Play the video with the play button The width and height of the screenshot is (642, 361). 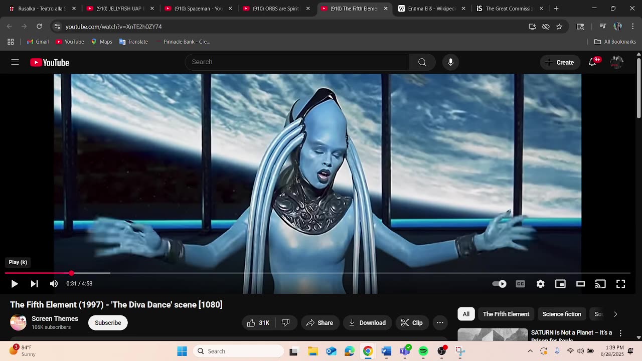(x=15, y=284)
